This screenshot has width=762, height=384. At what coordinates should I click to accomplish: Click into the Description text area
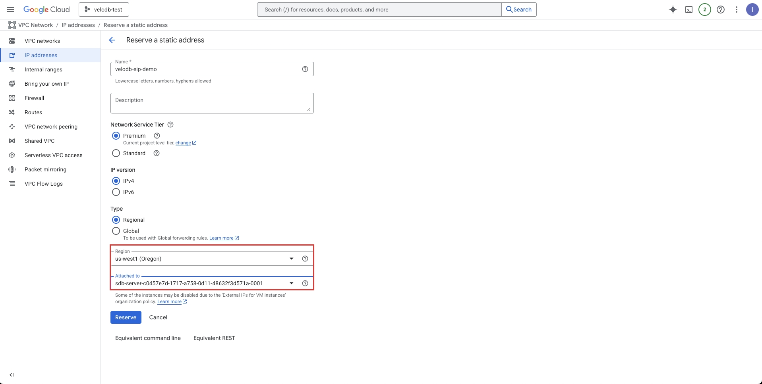click(x=212, y=103)
